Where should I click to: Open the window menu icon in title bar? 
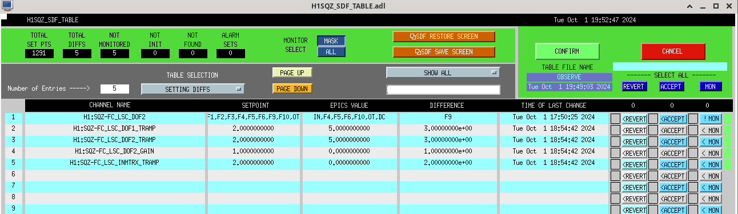(x=7, y=5)
